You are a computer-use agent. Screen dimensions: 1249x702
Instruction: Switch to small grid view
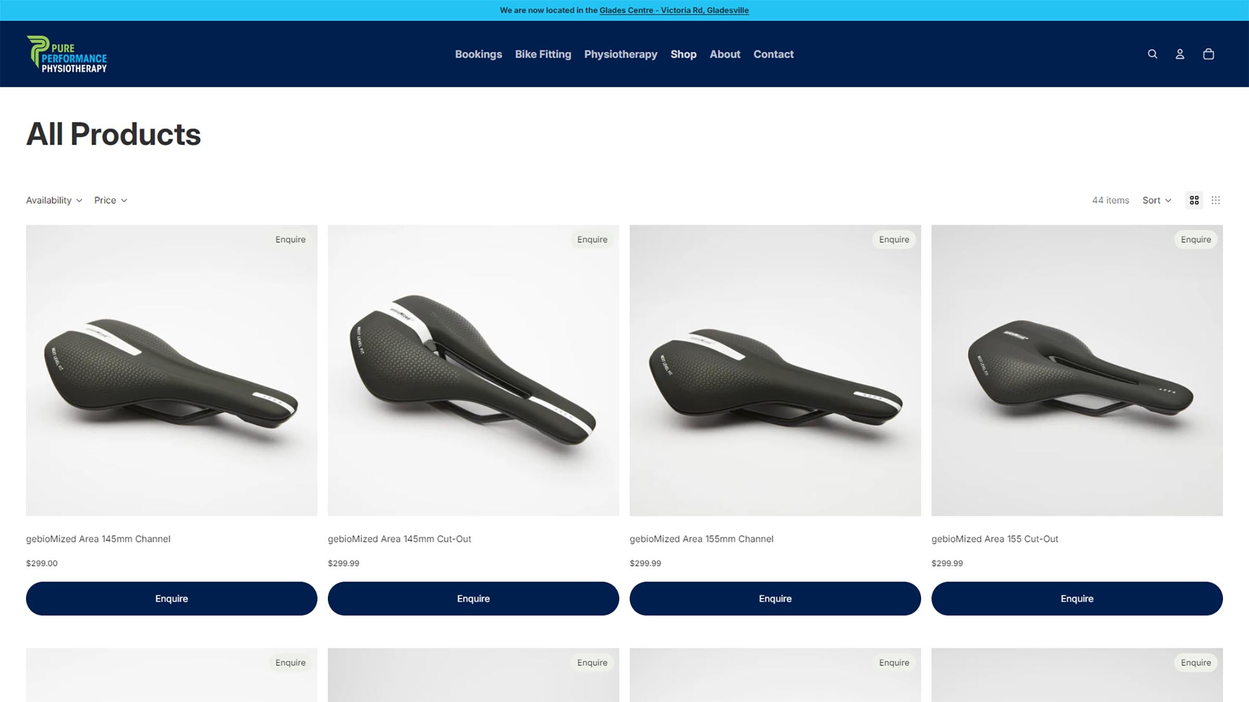(x=1216, y=200)
